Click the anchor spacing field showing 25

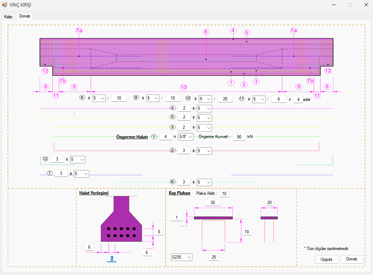coord(213,257)
